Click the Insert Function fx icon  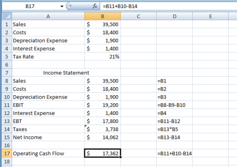pyautogui.click(x=95, y=6)
